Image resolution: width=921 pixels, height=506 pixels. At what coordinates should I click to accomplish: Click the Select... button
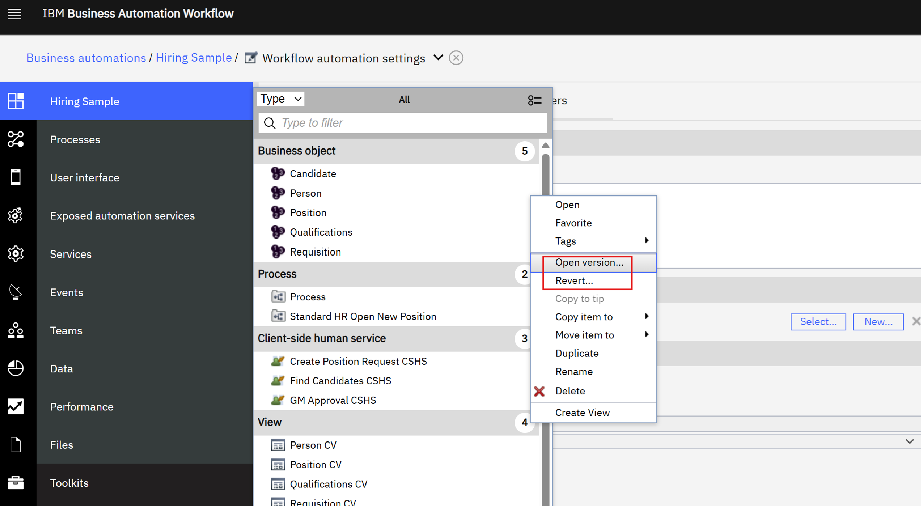[x=818, y=322]
